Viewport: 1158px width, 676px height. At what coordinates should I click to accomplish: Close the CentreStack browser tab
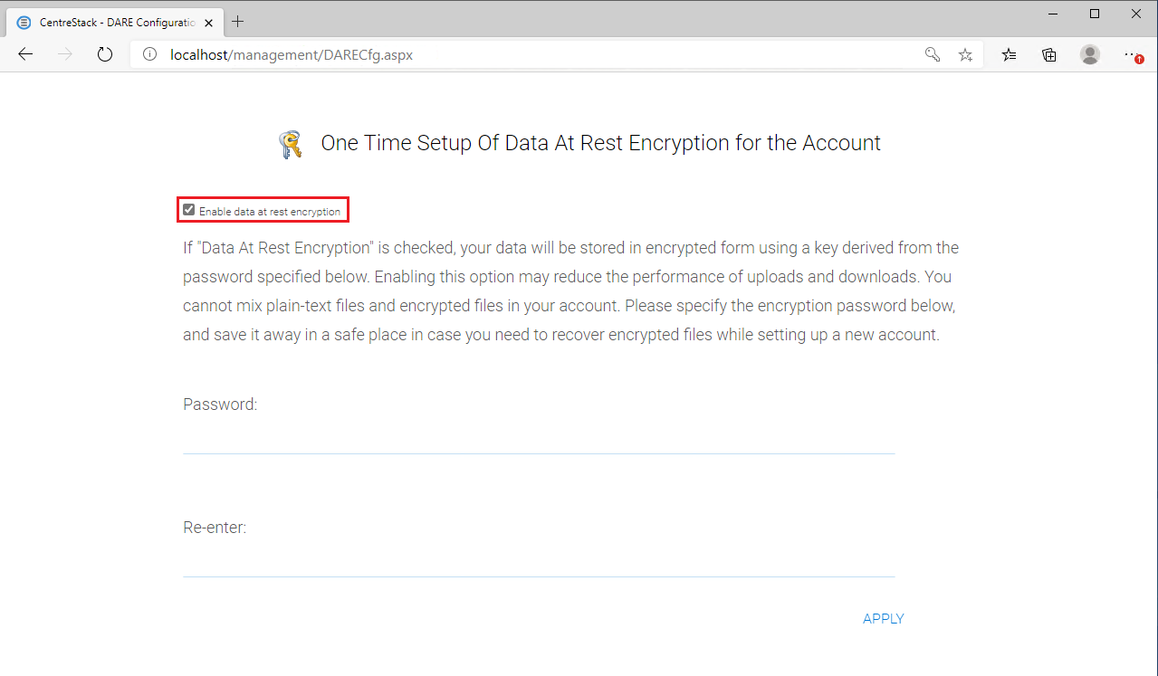[210, 22]
